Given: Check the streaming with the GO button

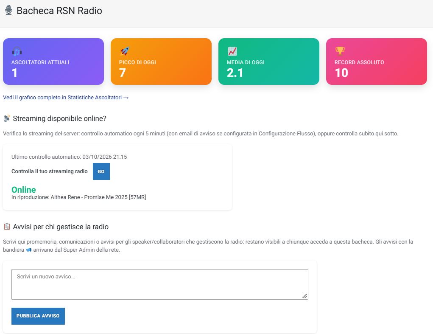Looking at the screenshot, I should pos(101,171).
